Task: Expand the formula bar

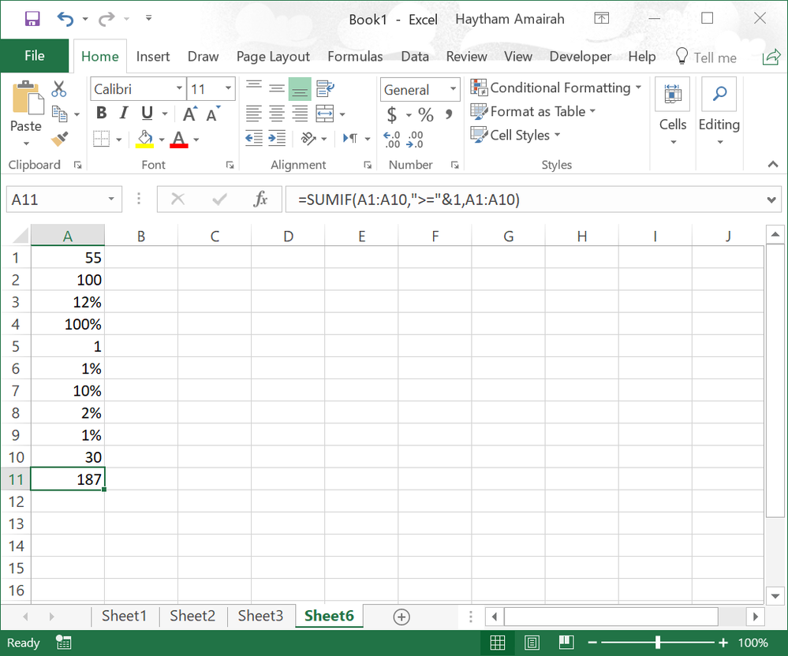Action: pyautogui.click(x=771, y=200)
